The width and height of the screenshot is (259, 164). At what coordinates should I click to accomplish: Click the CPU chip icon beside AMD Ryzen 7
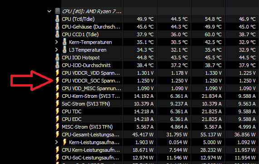[x=58, y=11]
